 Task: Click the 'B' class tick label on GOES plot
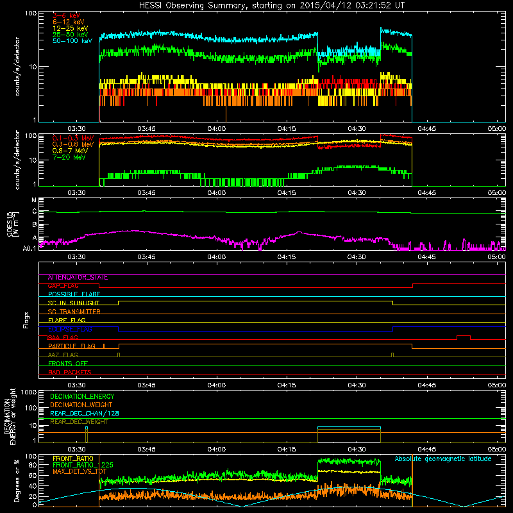pos(35,225)
